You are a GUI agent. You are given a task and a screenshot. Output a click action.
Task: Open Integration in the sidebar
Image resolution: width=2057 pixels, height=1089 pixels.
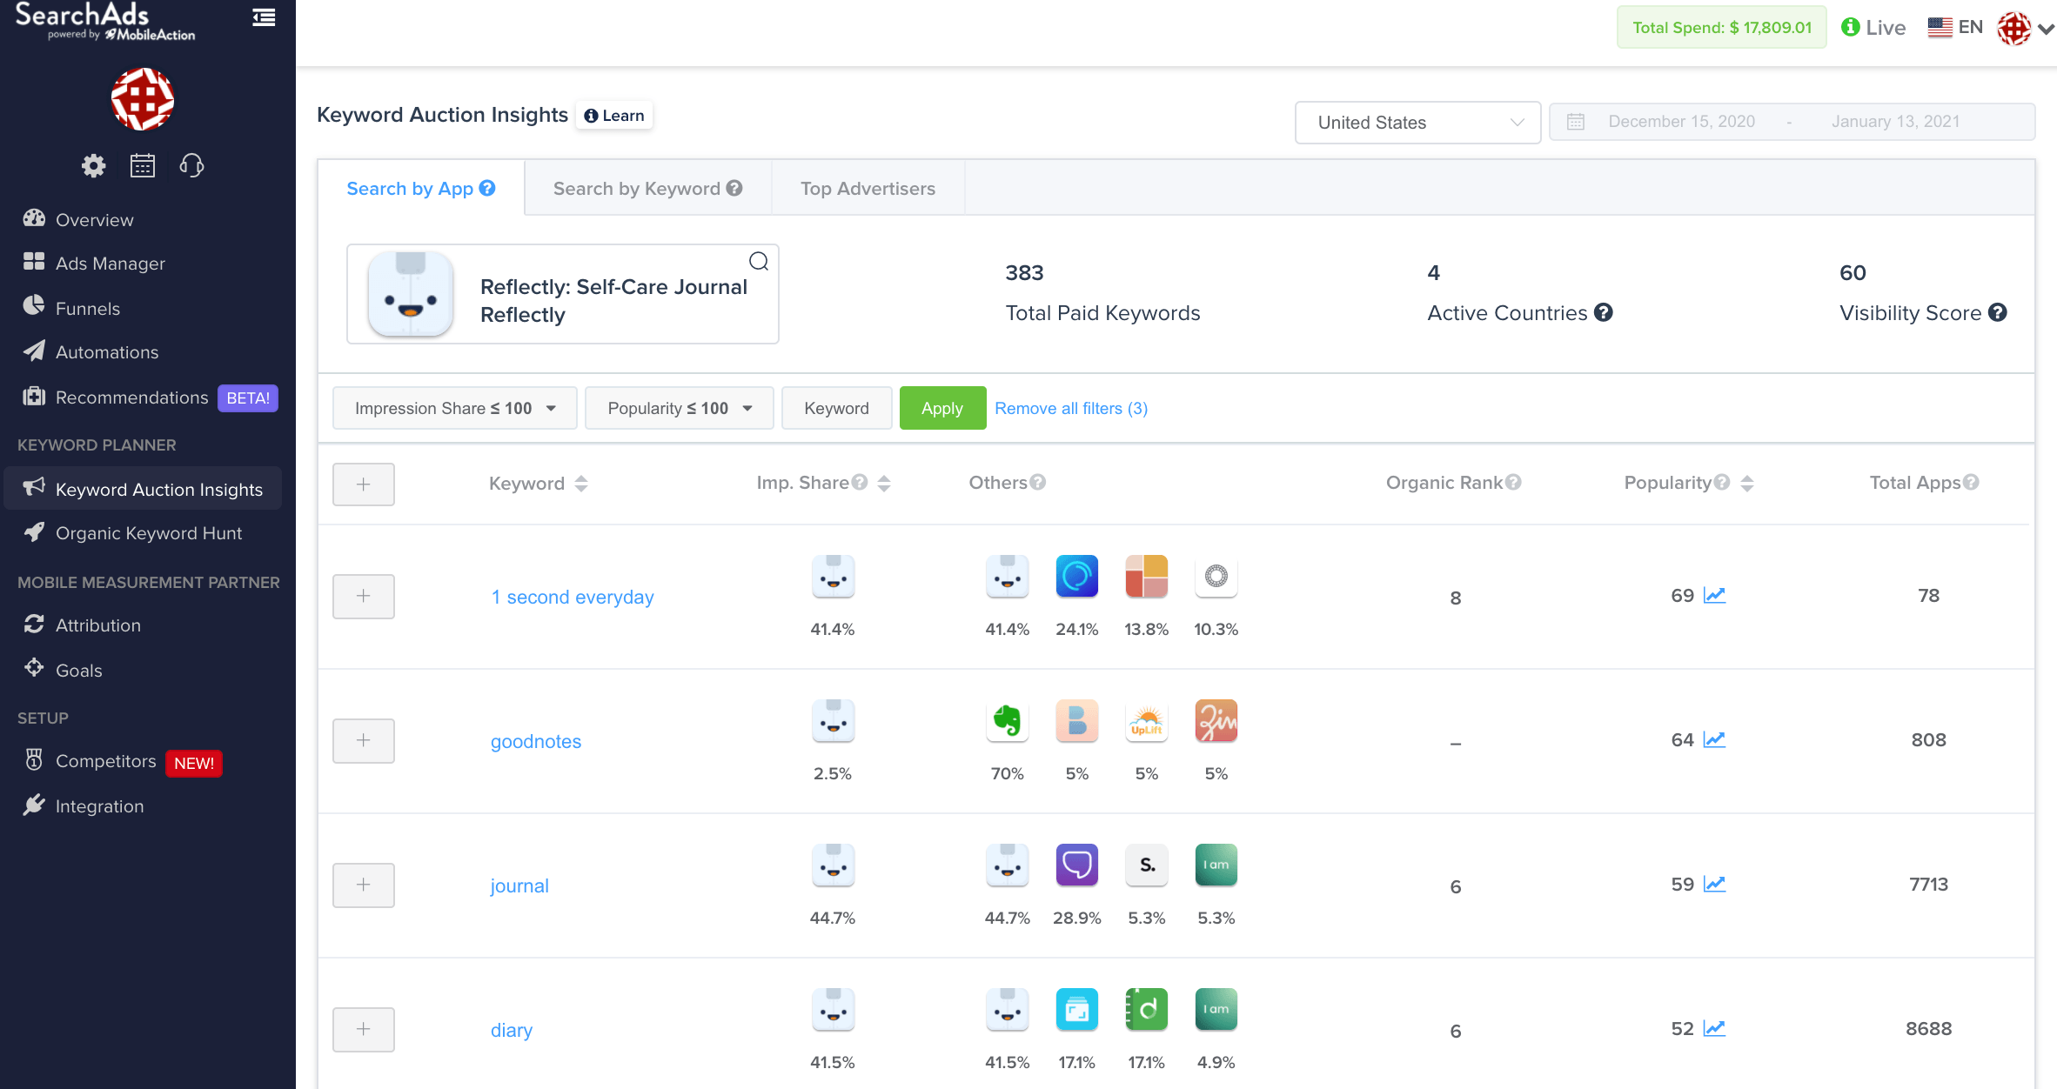[99, 806]
